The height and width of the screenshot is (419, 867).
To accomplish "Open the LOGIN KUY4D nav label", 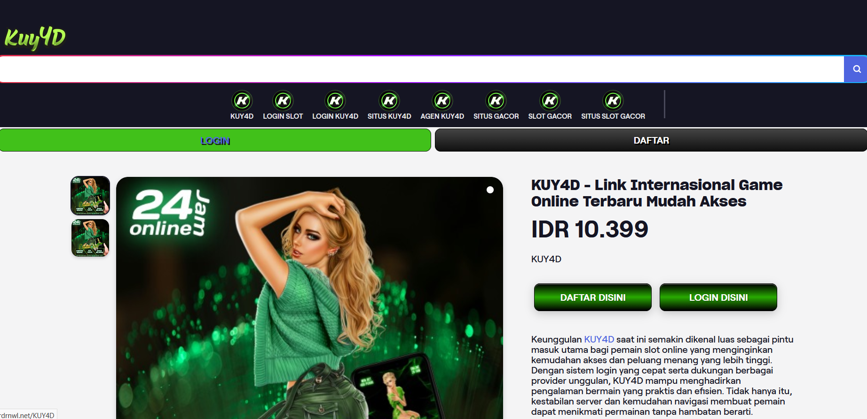I will coord(335,116).
